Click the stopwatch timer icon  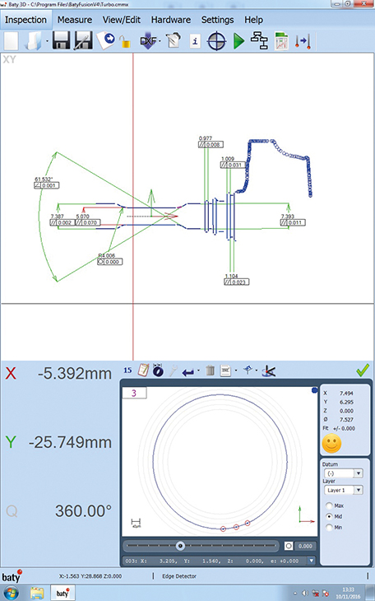[x=158, y=370]
